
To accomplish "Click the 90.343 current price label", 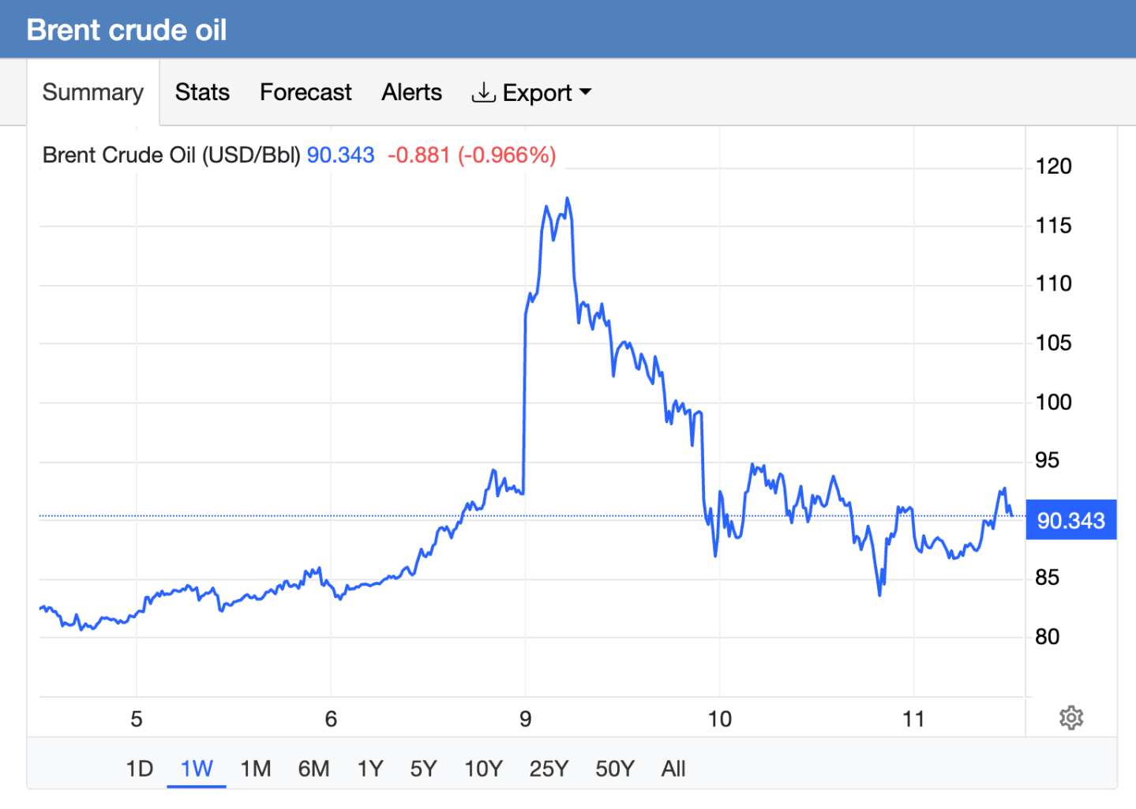I will 1070,520.
